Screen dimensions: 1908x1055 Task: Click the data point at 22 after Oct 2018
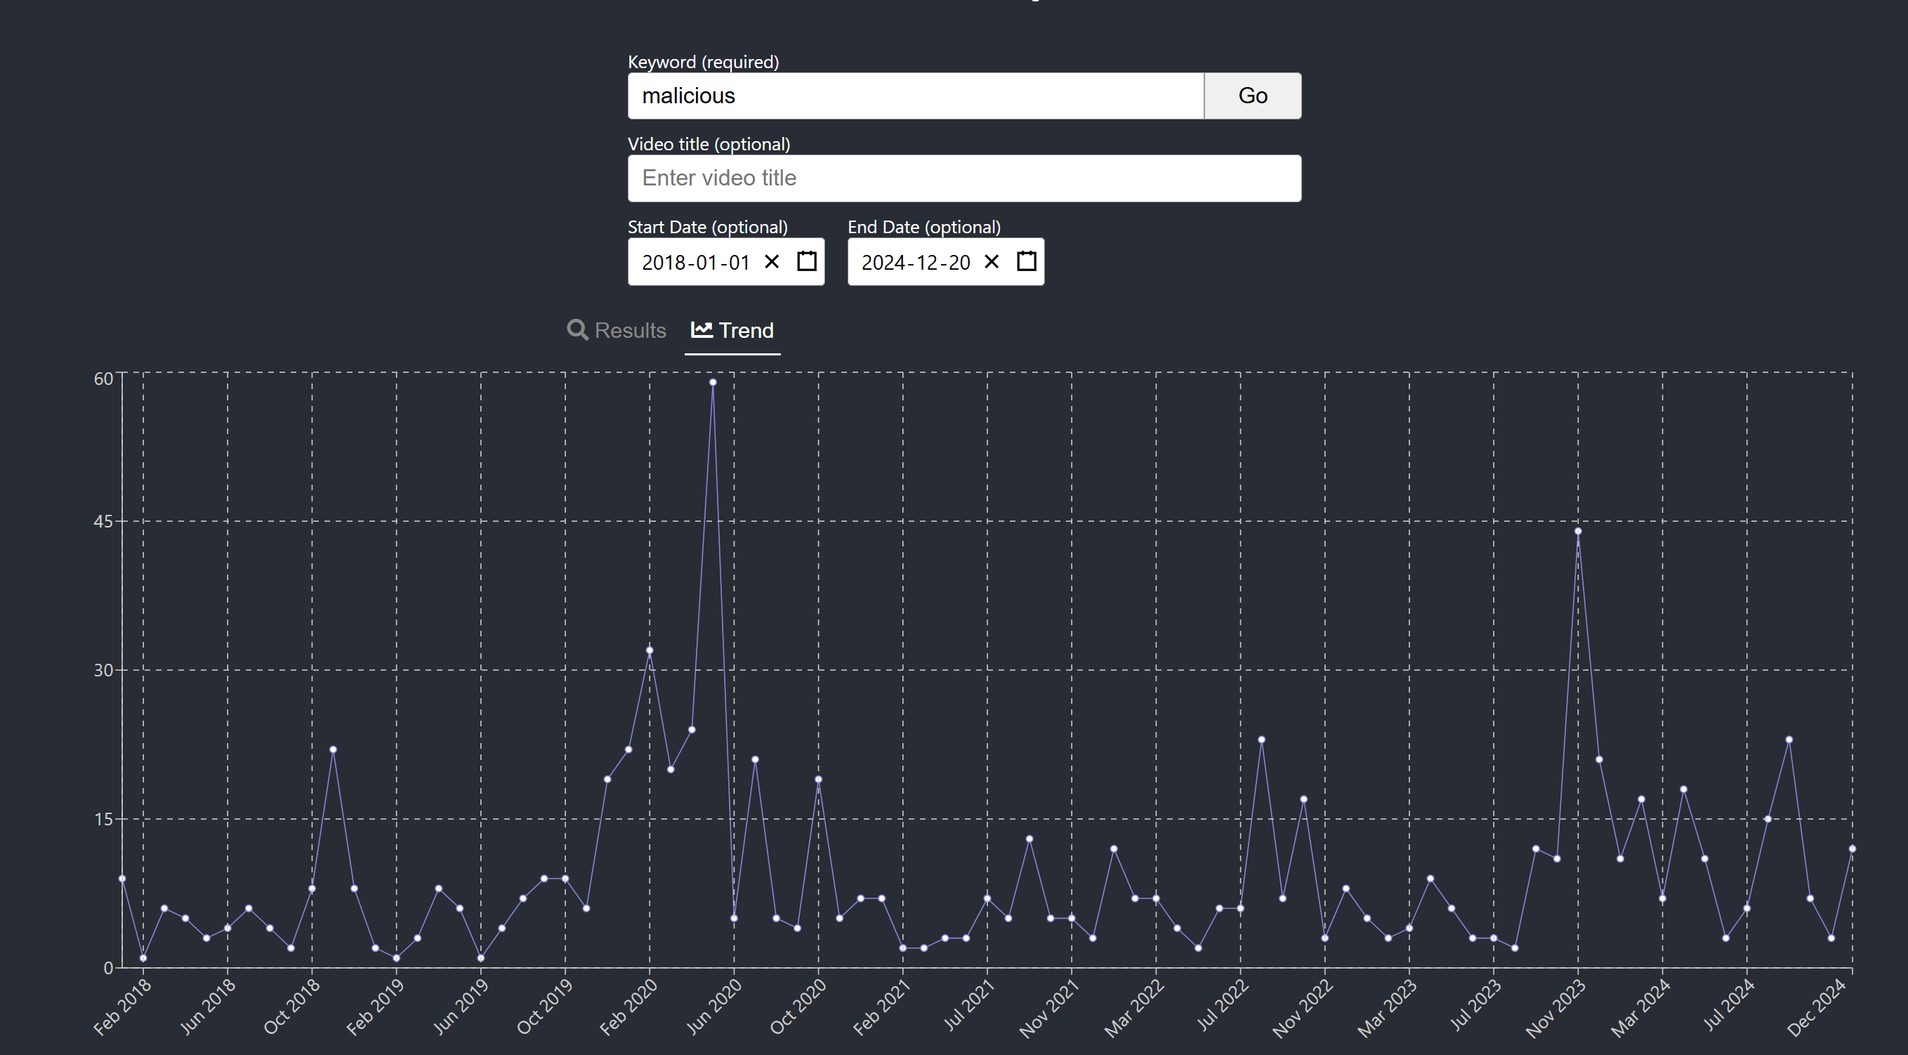[334, 749]
